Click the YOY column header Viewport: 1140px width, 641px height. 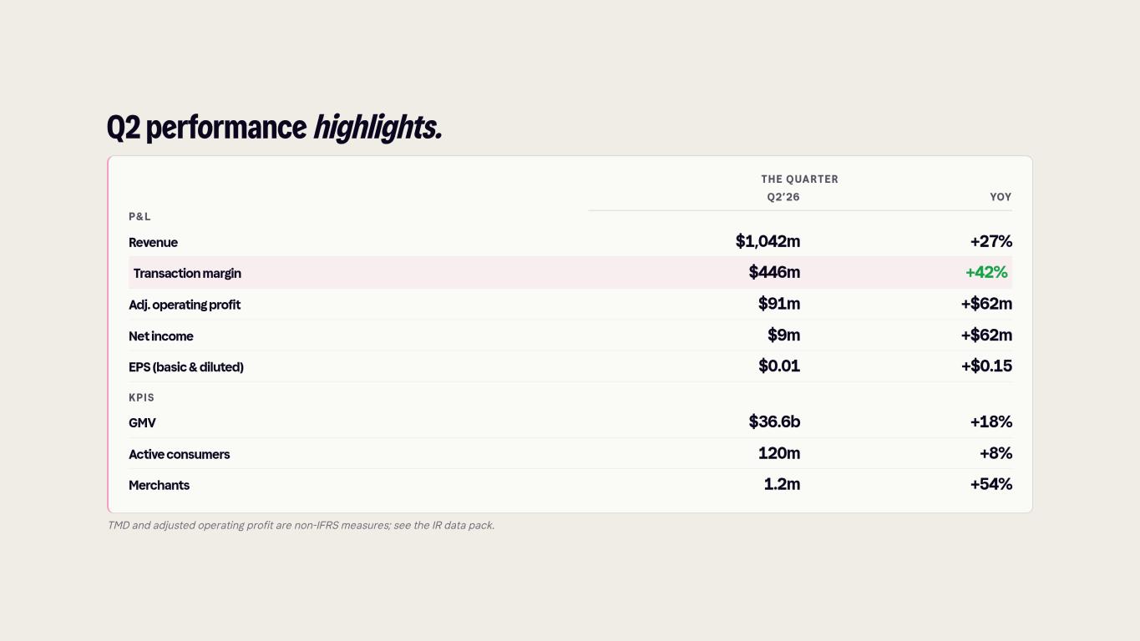pos(1001,197)
